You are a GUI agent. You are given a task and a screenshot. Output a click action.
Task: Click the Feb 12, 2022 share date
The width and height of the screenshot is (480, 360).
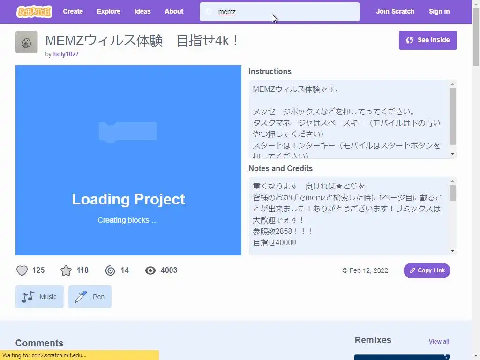click(368, 270)
